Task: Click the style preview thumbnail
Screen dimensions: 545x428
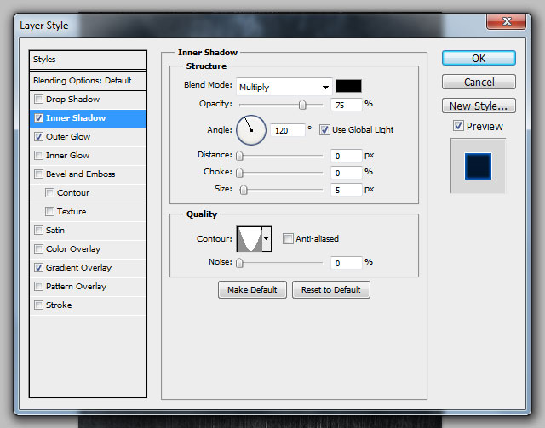Action: pyautogui.click(x=478, y=166)
